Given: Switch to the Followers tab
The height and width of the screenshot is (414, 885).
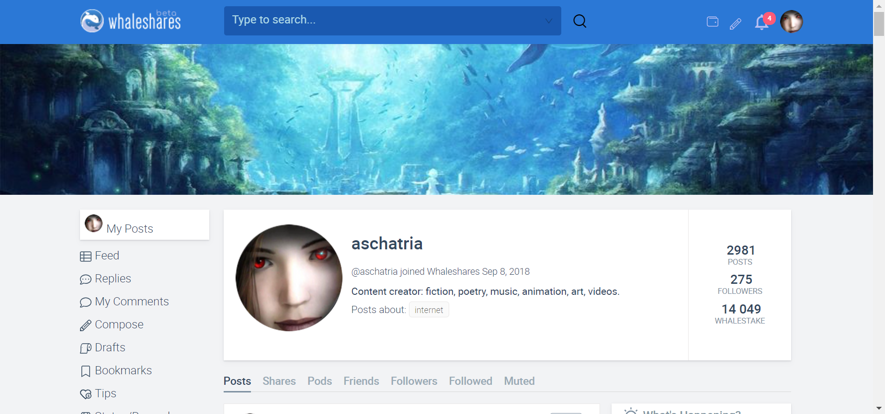Looking at the screenshot, I should [414, 381].
